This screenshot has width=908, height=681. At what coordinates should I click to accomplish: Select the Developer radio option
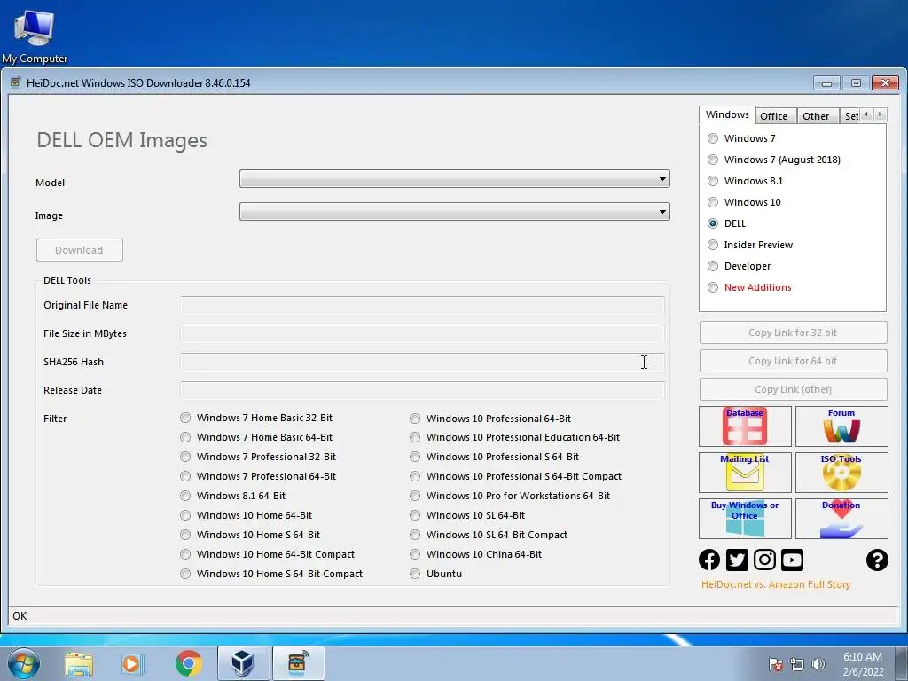point(740,266)
